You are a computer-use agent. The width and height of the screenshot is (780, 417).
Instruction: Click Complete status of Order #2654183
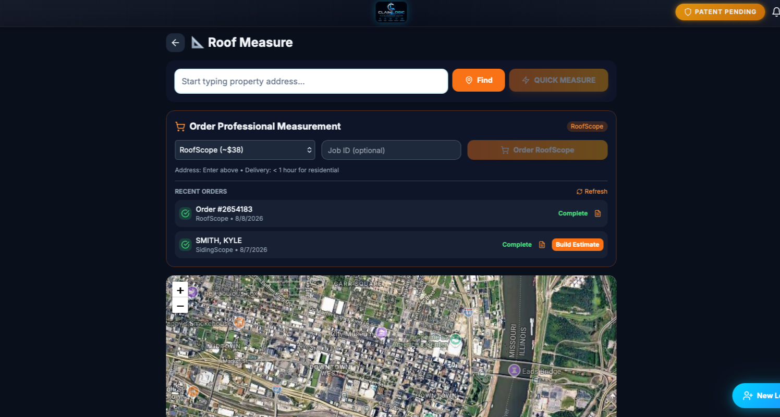573,213
